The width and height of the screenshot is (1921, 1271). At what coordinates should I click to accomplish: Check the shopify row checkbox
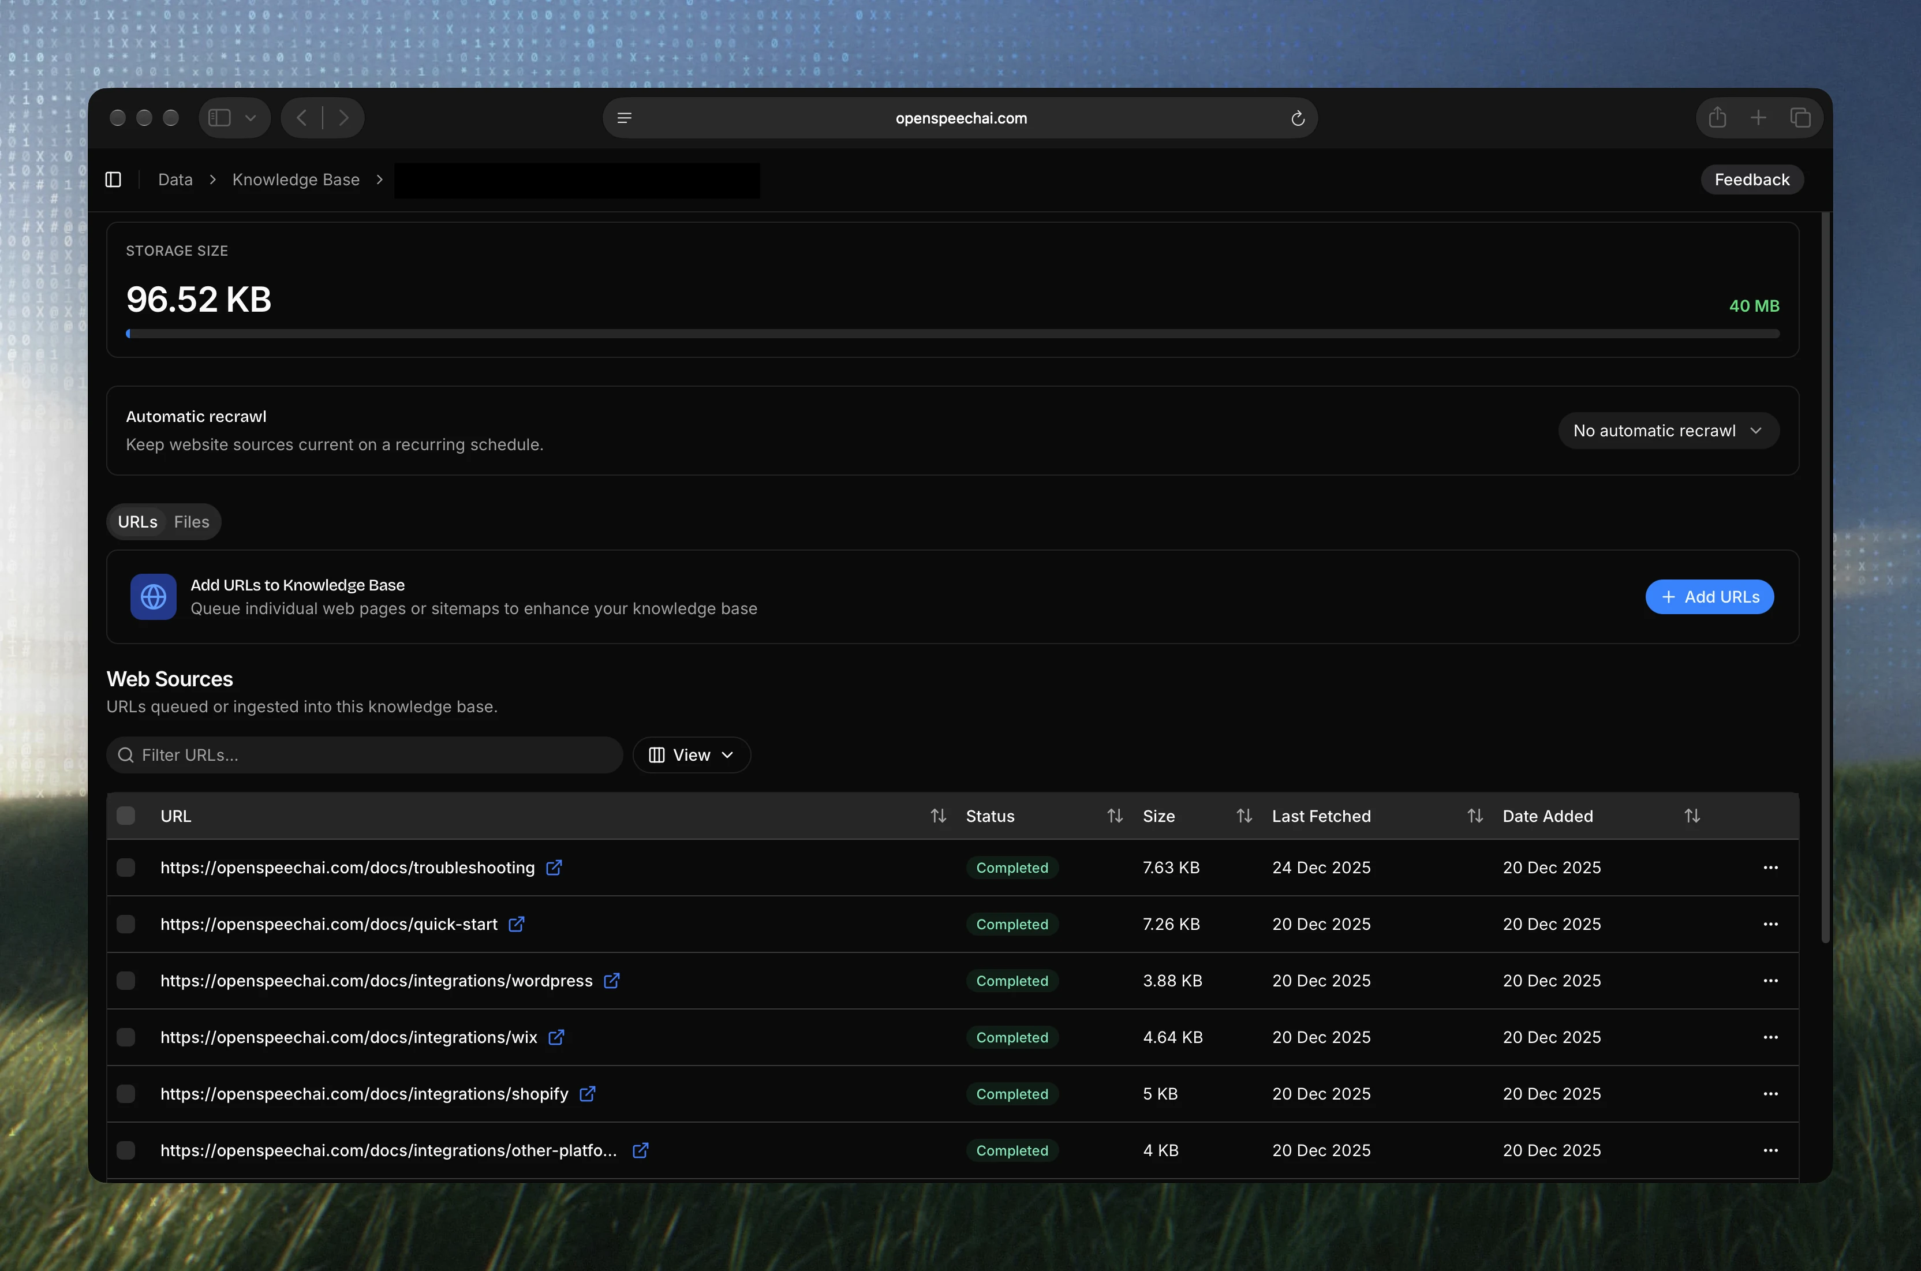(126, 1093)
